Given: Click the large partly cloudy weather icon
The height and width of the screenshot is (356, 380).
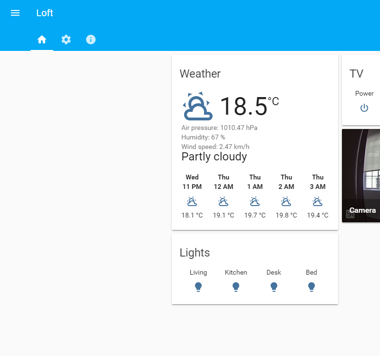Looking at the screenshot, I should [197, 106].
